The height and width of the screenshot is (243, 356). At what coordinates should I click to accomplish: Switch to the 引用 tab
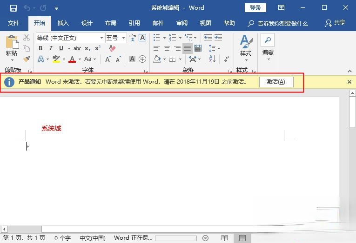pos(134,23)
